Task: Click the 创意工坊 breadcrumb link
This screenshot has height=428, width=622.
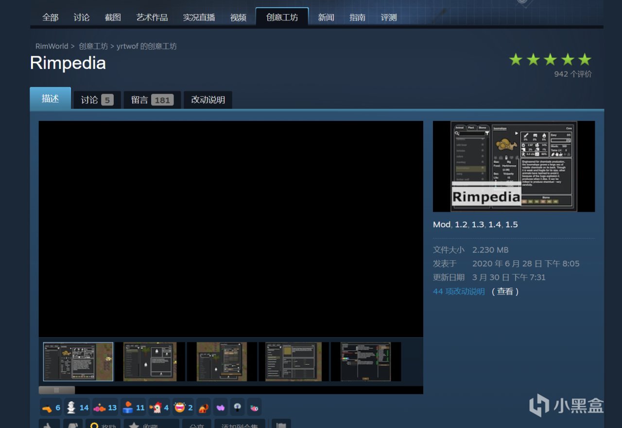Action: [93, 46]
